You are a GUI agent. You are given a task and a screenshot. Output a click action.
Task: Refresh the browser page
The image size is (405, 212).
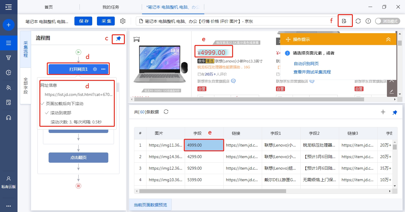pos(358,21)
